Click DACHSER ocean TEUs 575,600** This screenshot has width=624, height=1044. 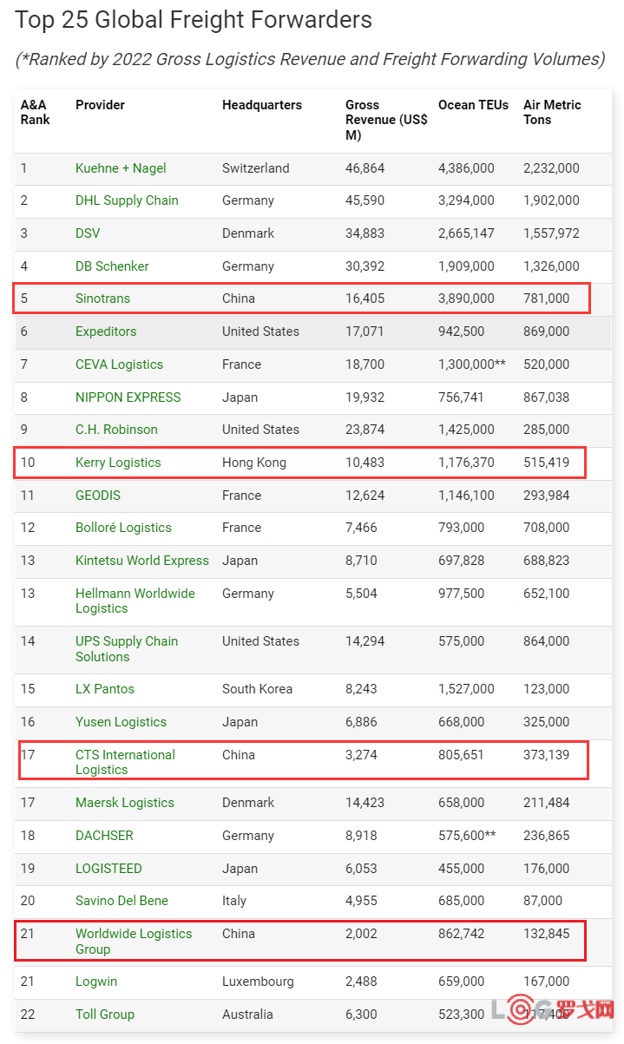tap(467, 836)
